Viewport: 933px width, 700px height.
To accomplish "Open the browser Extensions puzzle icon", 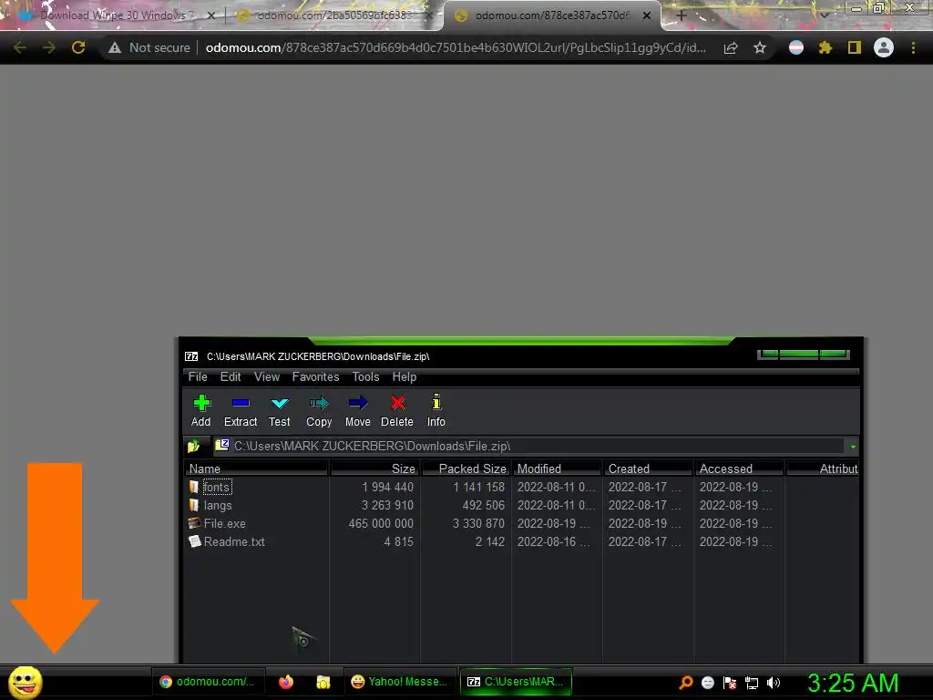I will tap(825, 47).
